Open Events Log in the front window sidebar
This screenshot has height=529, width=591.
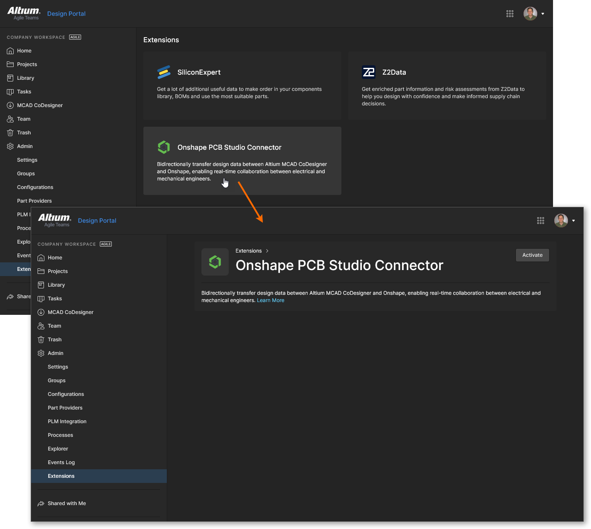point(99,462)
